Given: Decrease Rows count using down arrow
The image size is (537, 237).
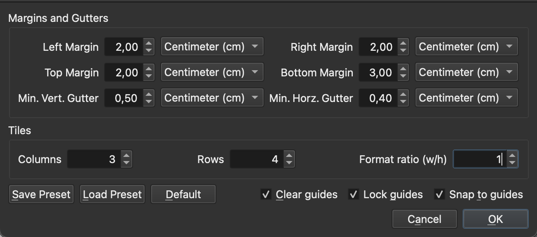Looking at the screenshot, I should pos(289,163).
